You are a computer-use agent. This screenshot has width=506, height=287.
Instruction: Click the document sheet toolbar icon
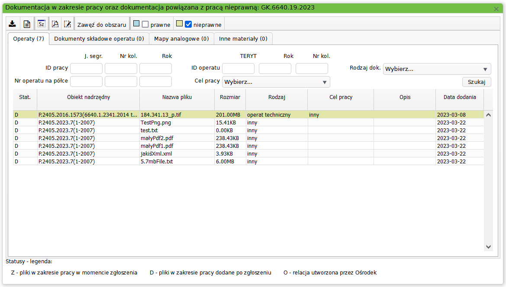27,24
